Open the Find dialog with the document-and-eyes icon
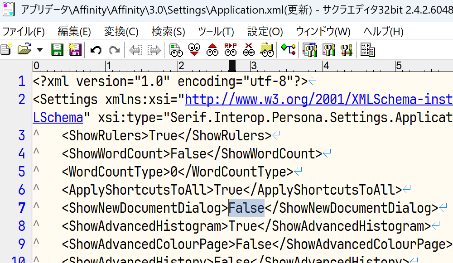 pyautogui.click(x=176, y=50)
